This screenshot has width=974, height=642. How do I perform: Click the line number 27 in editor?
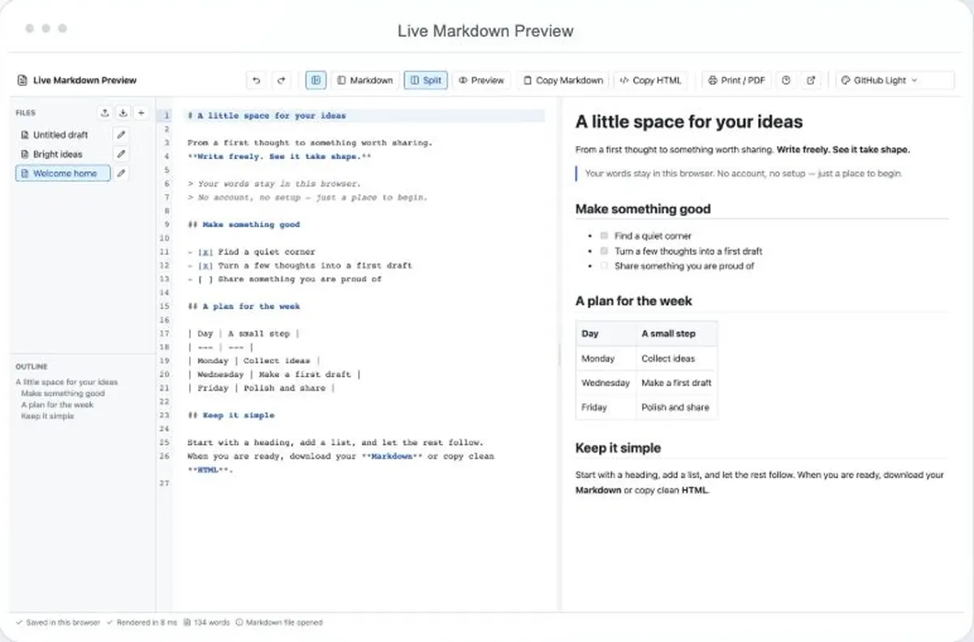point(165,483)
